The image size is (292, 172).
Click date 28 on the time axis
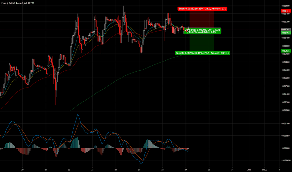click(x=163, y=169)
